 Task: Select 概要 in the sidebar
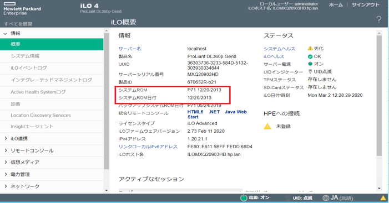pos(52,44)
